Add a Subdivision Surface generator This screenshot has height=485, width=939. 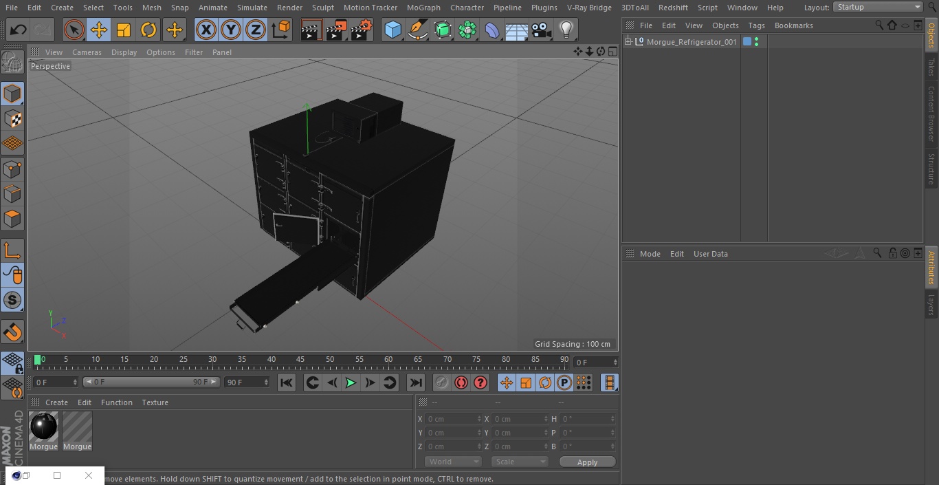coord(443,30)
